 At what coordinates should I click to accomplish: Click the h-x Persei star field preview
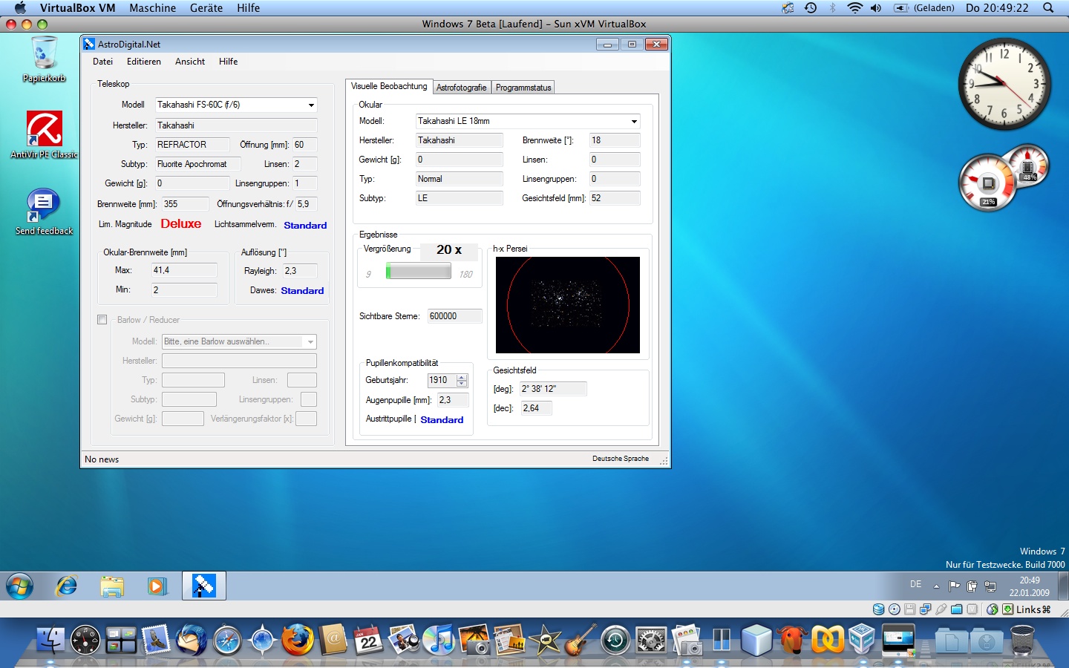568,305
